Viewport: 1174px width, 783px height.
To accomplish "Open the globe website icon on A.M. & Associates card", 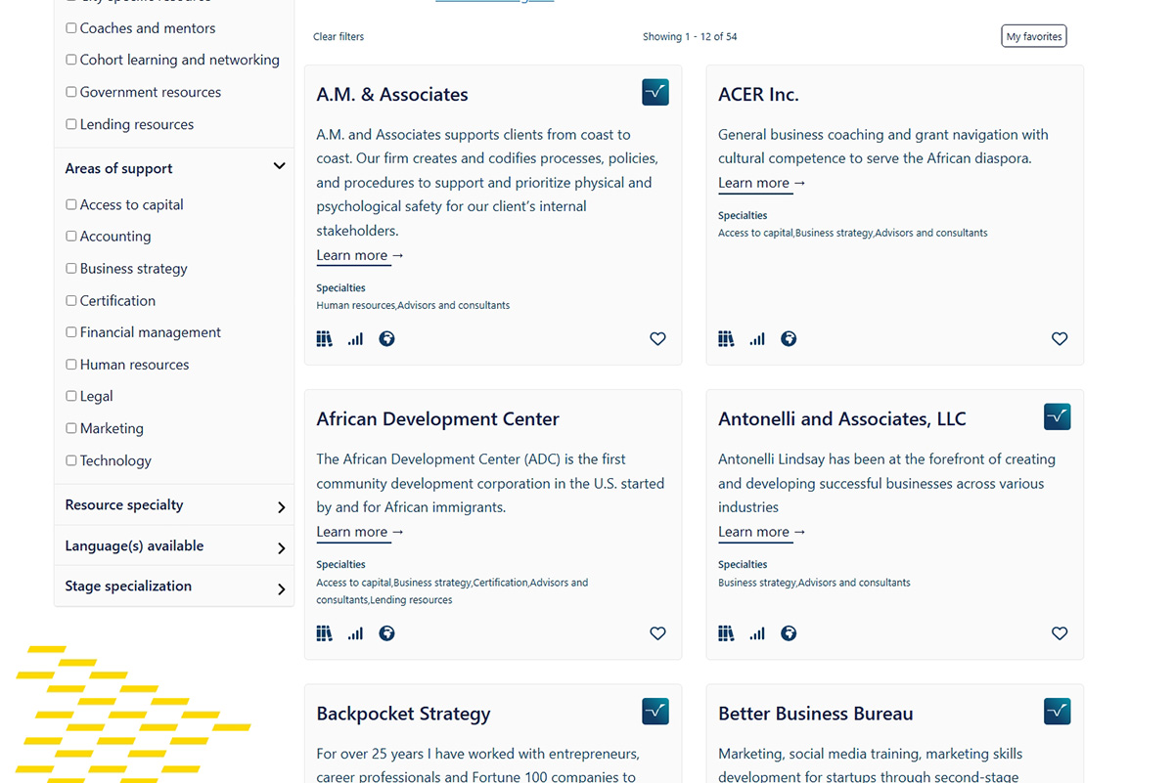I will click(x=387, y=338).
